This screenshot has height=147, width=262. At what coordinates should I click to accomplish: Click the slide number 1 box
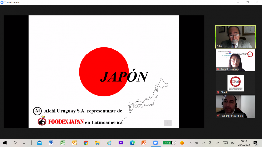coord(168,123)
